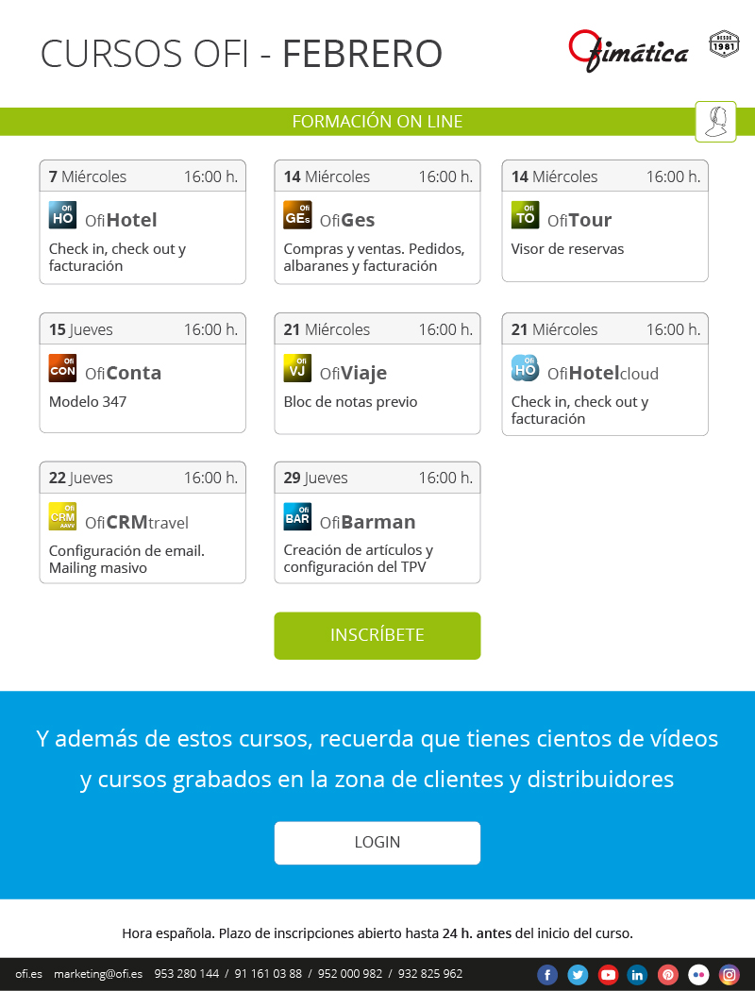Click the OfiHotelcloud HO cloud icon
Image resolution: width=755 pixels, height=991 pixels.
tap(525, 368)
